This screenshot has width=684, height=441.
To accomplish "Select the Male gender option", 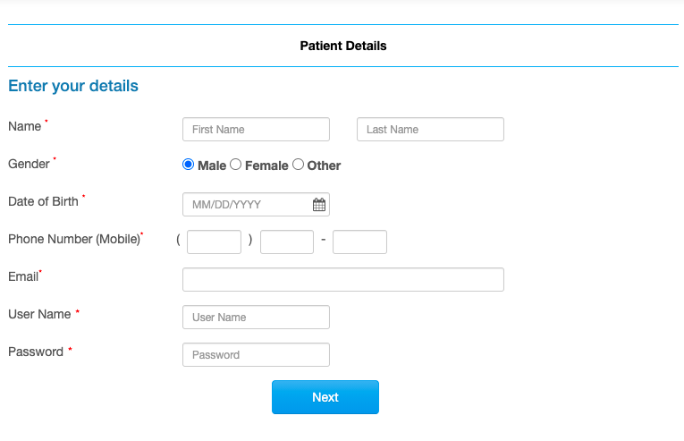I will (x=188, y=165).
